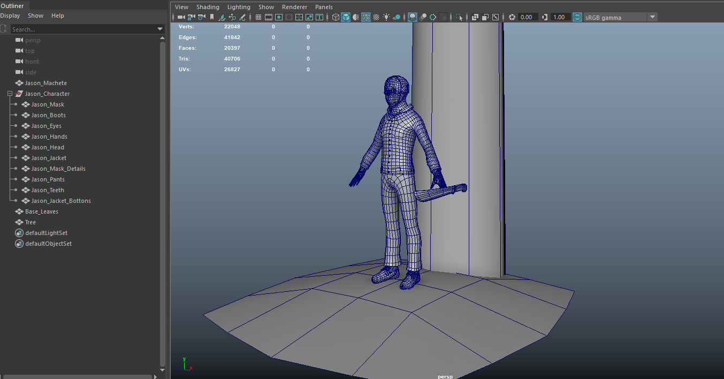Viewport: 724px width, 379px height.
Task: Select the defaultLightSet entry
Action: tap(46, 233)
